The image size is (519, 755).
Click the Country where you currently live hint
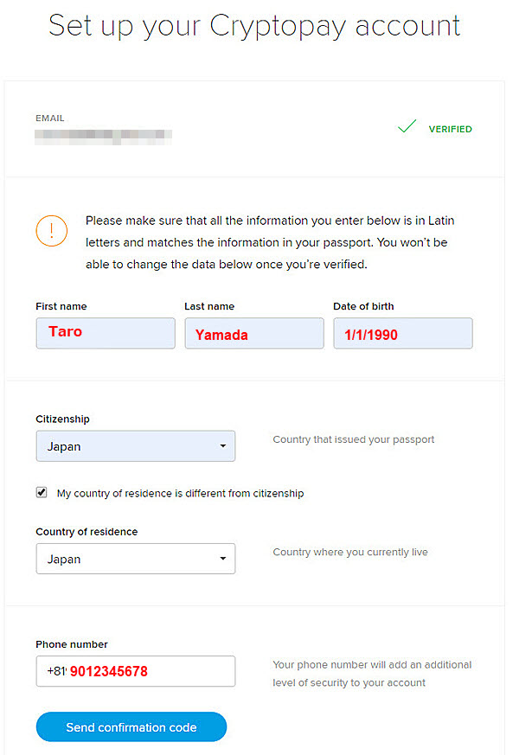tap(350, 553)
